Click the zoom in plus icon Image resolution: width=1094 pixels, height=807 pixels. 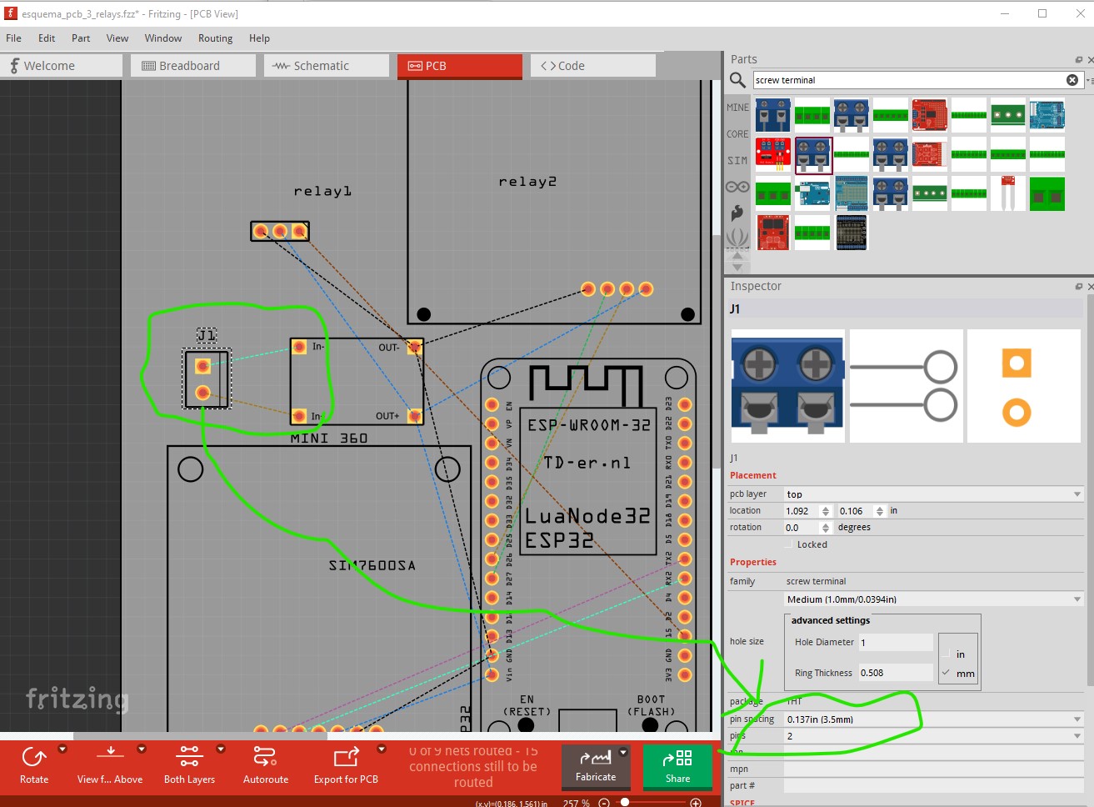click(x=696, y=803)
